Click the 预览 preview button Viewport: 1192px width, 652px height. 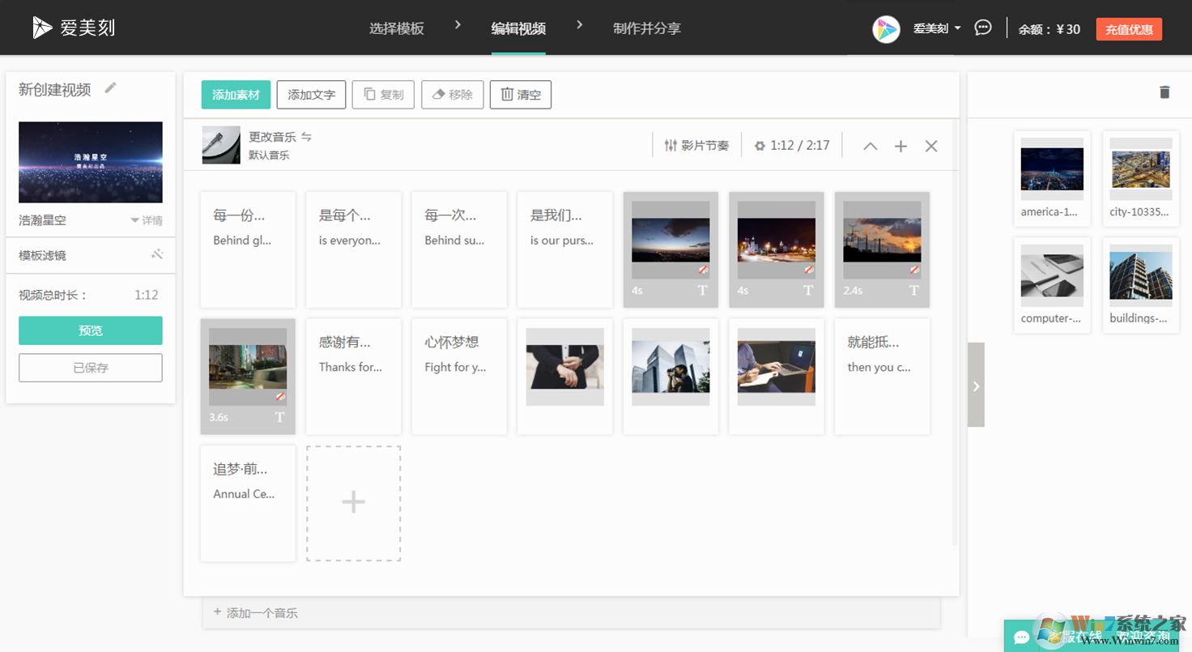coord(90,330)
